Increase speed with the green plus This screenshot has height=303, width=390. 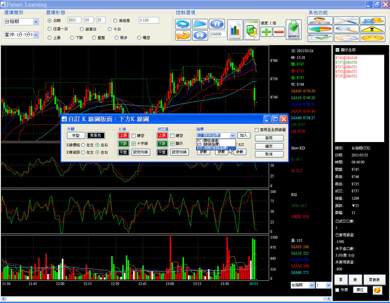pos(267,32)
